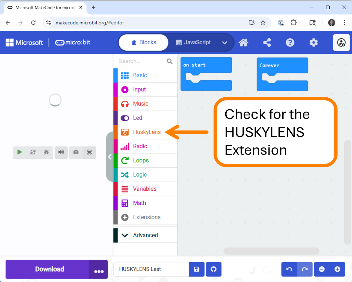Viewport: 352px width, 282px height.
Task: Redo the last change
Action: [x=305, y=269]
